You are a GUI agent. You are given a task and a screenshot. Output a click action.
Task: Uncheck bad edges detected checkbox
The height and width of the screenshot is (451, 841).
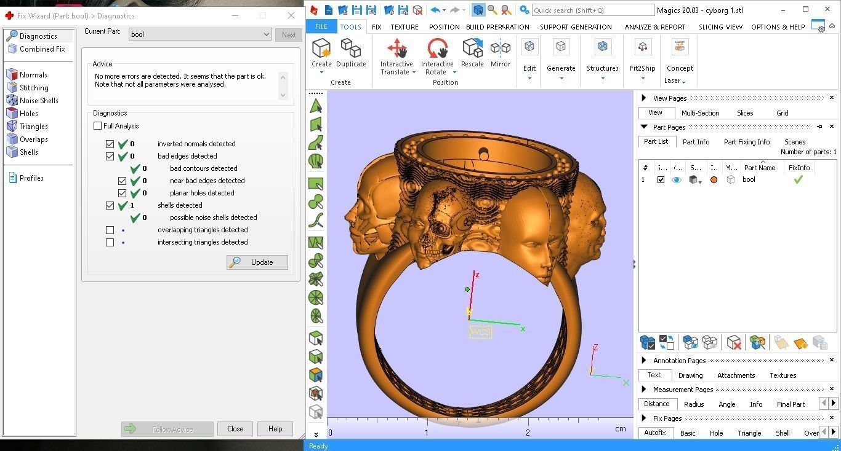(110, 156)
